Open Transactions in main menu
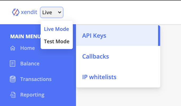181x106 pixels. pyautogui.click(x=36, y=79)
